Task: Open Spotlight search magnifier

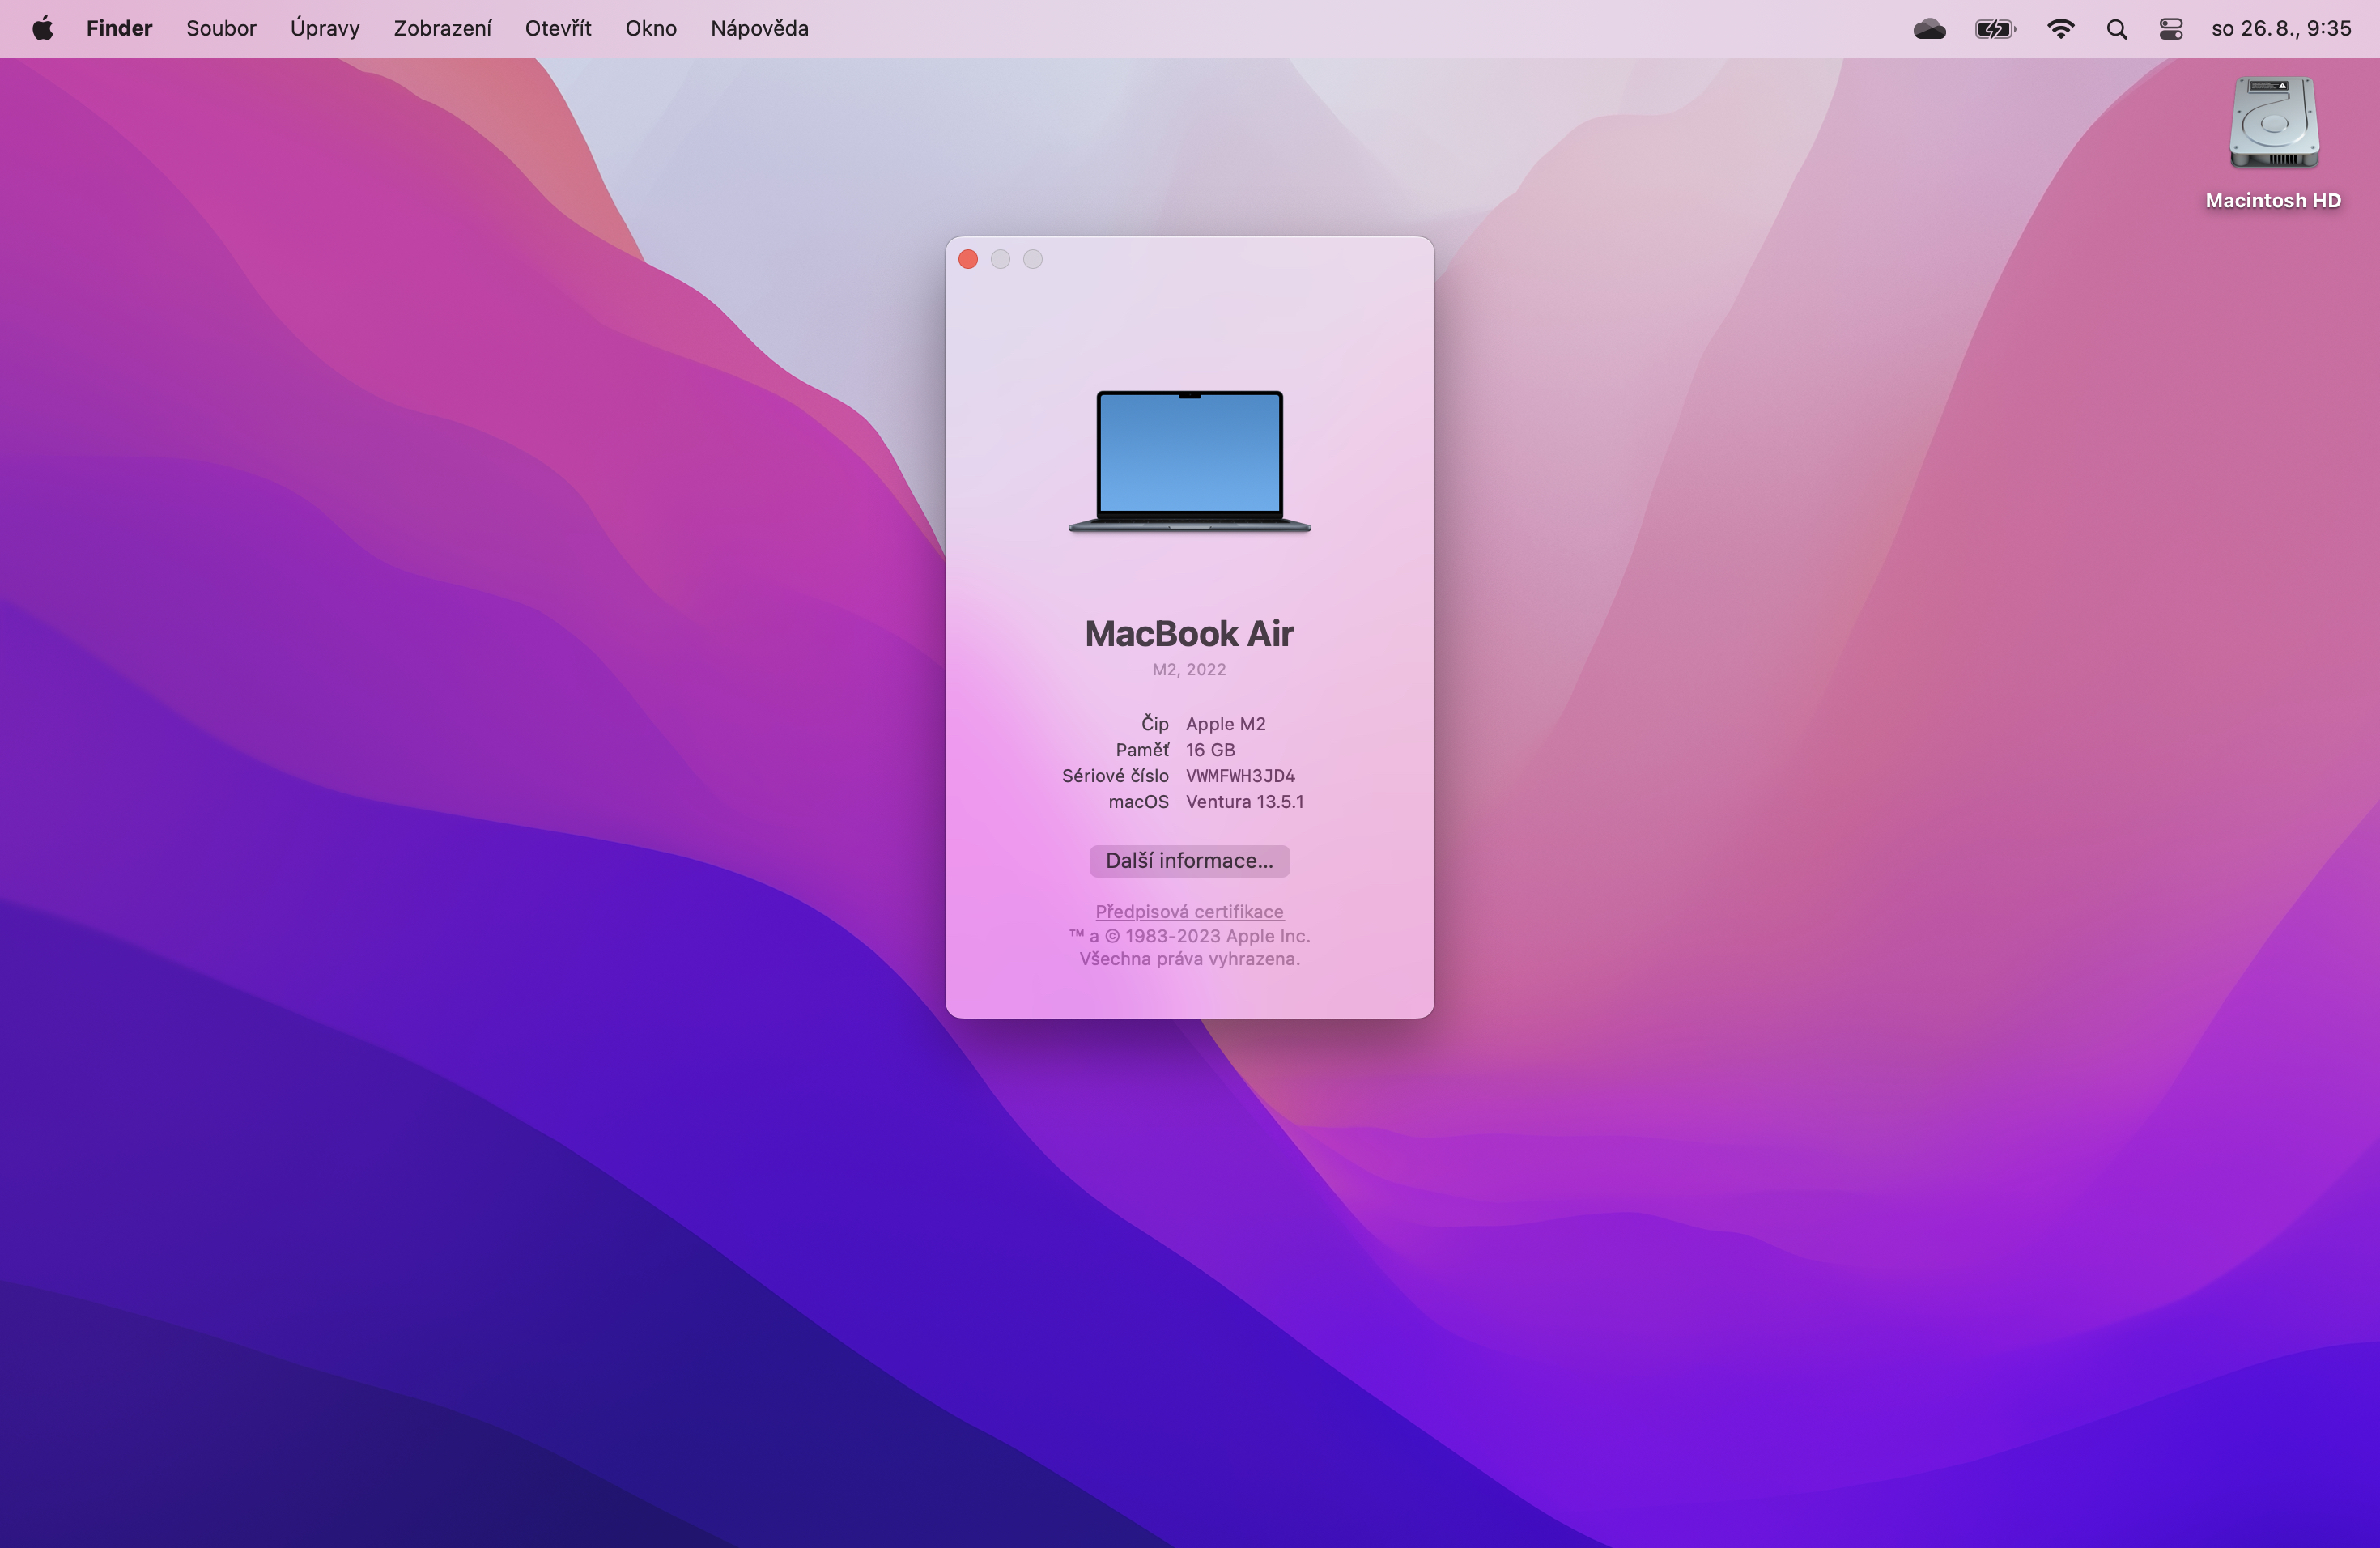Action: coord(2116,29)
